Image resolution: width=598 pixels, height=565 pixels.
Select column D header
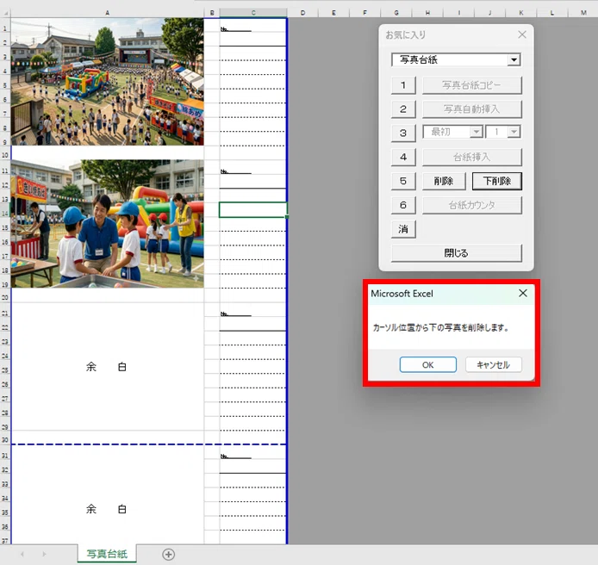(302, 13)
